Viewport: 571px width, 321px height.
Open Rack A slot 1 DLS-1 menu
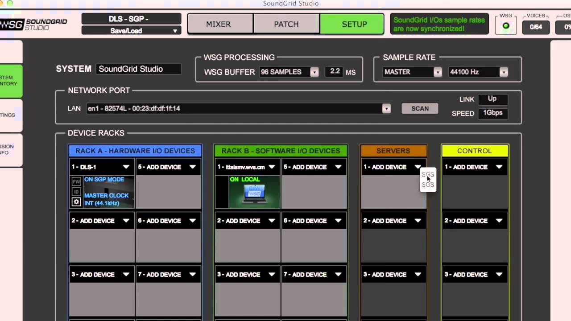102,167
